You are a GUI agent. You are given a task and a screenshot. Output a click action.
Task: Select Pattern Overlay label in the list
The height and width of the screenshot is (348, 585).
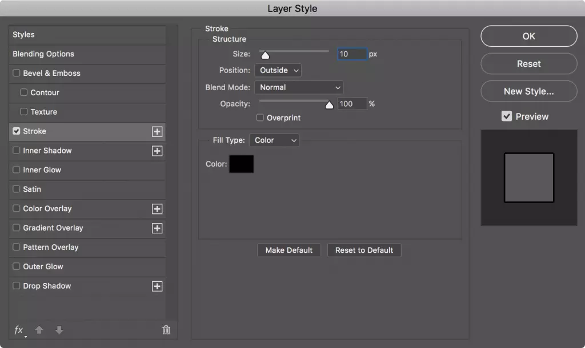(x=51, y=248)
